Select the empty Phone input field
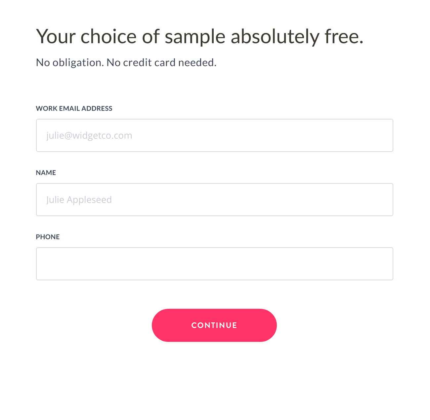Viewport: 430px width, 420px height. (x=214, y=264)
